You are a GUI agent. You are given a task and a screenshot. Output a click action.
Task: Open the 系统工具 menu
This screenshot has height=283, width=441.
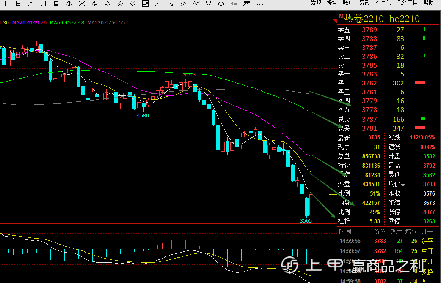(407, 3)
